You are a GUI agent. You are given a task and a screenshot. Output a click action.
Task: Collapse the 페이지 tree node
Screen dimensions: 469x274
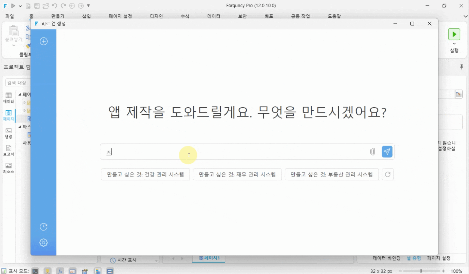20,94
